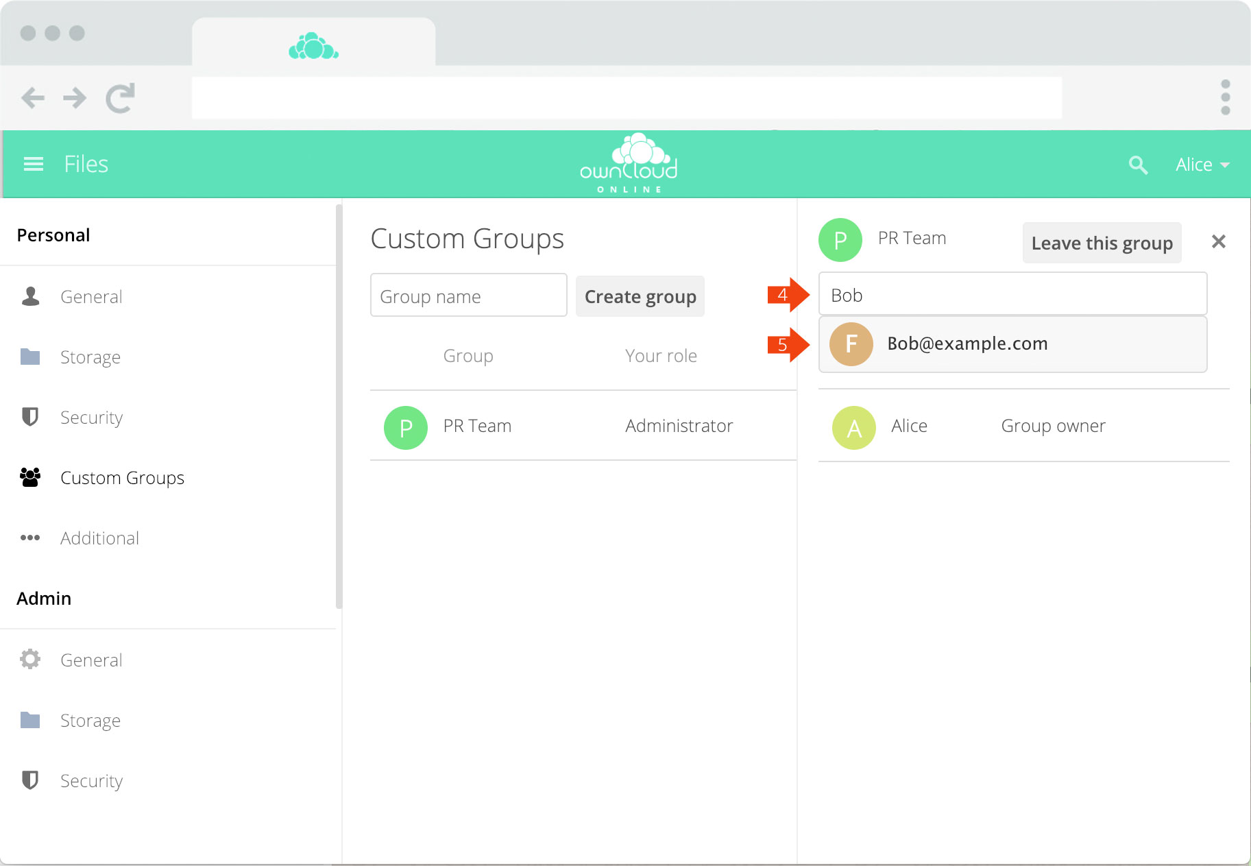Viewport: 1251px width, 866px height.
Task: Click the Create group button
Action: coord(640,296)
